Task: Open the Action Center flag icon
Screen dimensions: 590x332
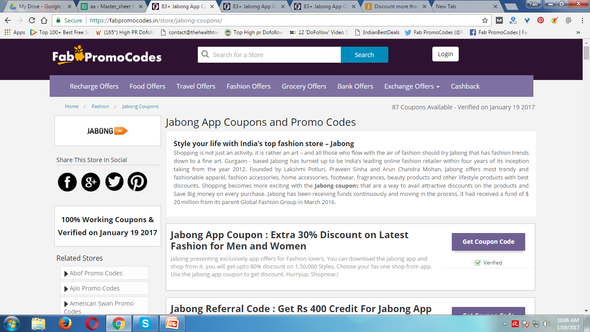Action: [526, 324]
